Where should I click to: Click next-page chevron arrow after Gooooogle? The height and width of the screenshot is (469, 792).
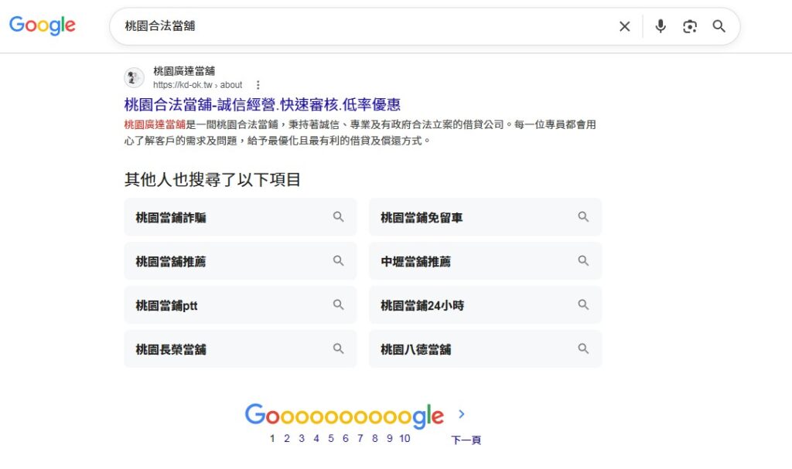point(461,414)
